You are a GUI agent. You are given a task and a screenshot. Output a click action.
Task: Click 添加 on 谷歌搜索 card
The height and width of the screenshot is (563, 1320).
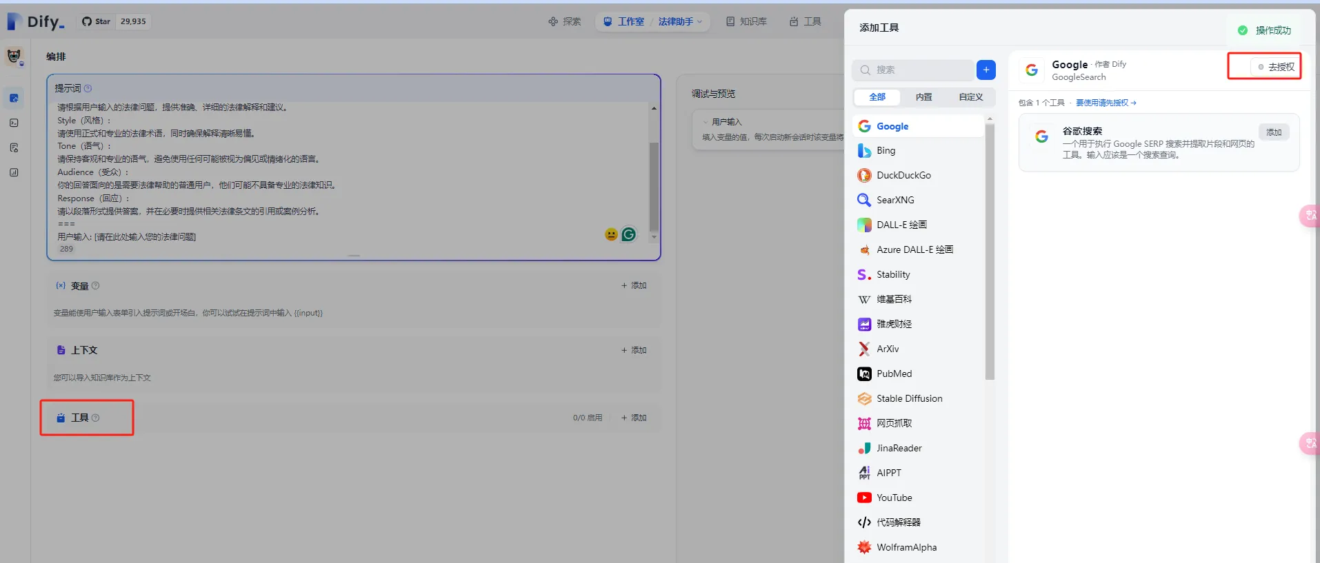click(x=1274, y=132)
